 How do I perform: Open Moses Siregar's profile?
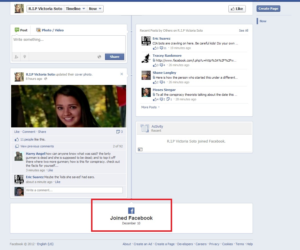[x=164, y=90]
